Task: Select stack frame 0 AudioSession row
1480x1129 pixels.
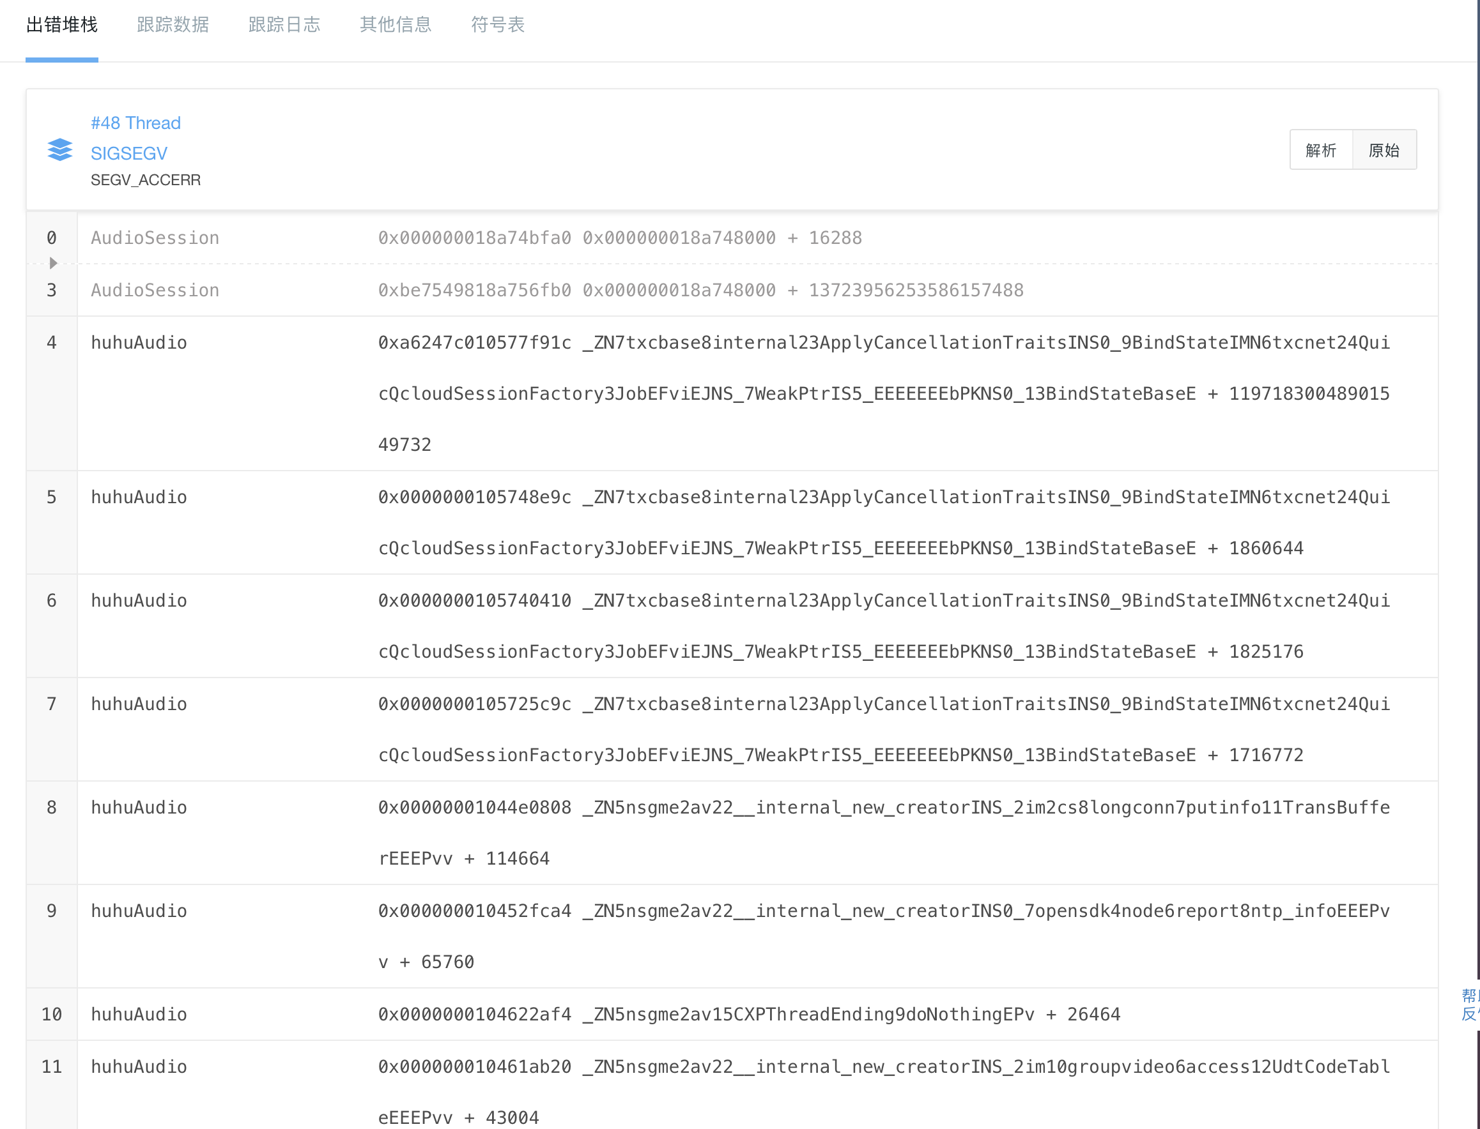Action: [155, 238]
